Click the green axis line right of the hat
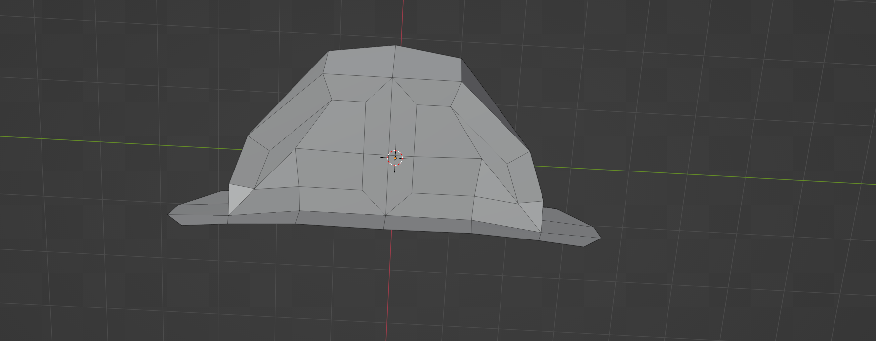 pyautogui.click(x=692, y=175)
